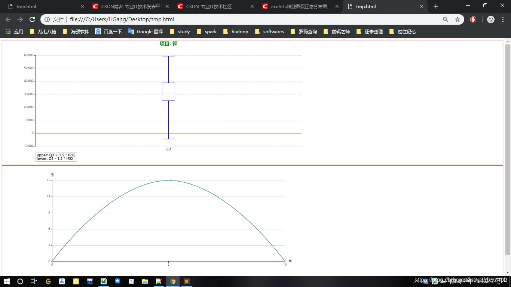Open the zoom magnifier in address bar
Screen dimensions: 511x287
(445, 19)
